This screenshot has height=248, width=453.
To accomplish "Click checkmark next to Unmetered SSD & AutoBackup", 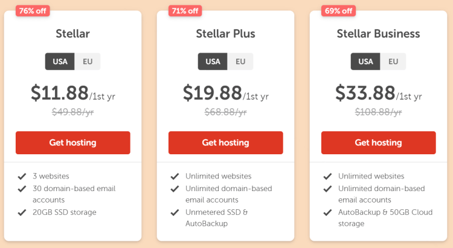I will click(175, 212).
